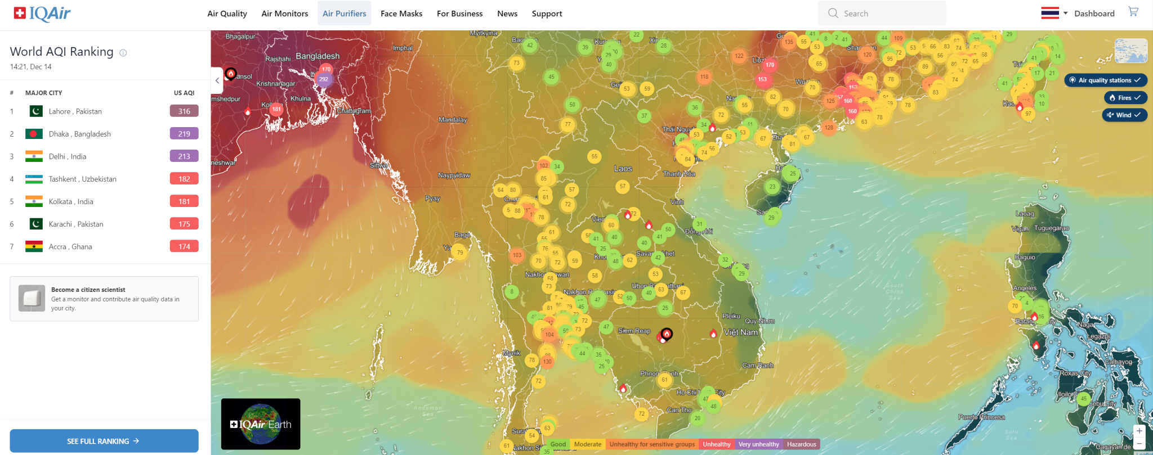
Task: Open the Air Purifiers menu
Action: 344,13
